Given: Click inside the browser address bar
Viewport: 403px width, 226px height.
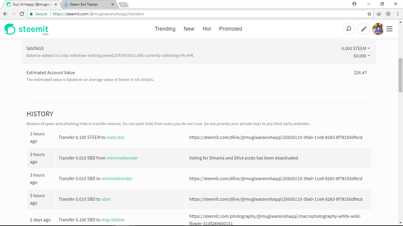Looking at the screenshot, I should [x=177, y=14].
